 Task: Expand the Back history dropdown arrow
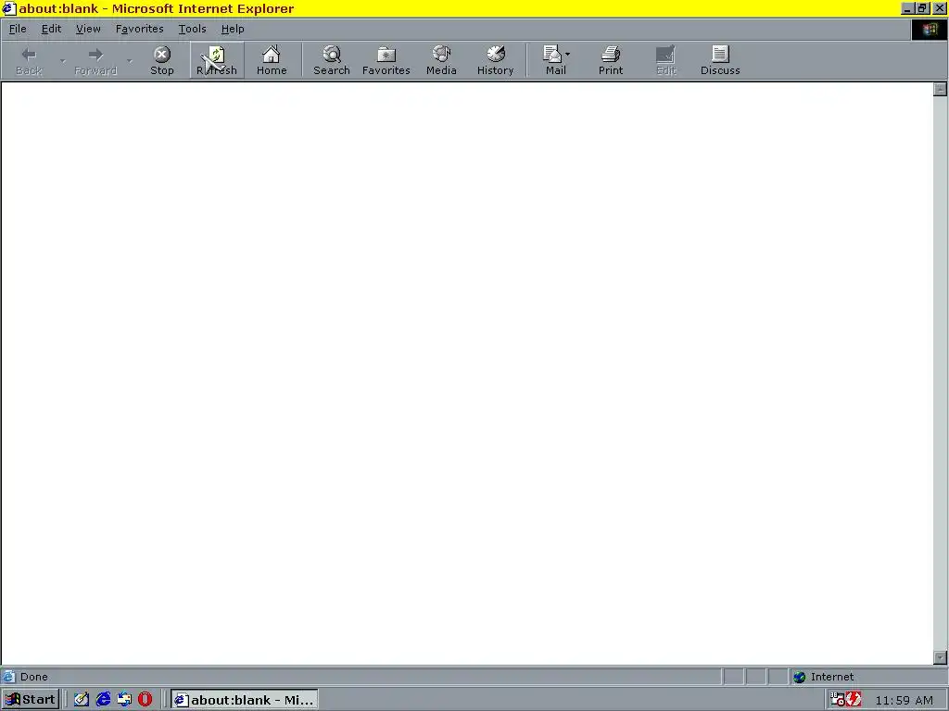pos(62,60)
